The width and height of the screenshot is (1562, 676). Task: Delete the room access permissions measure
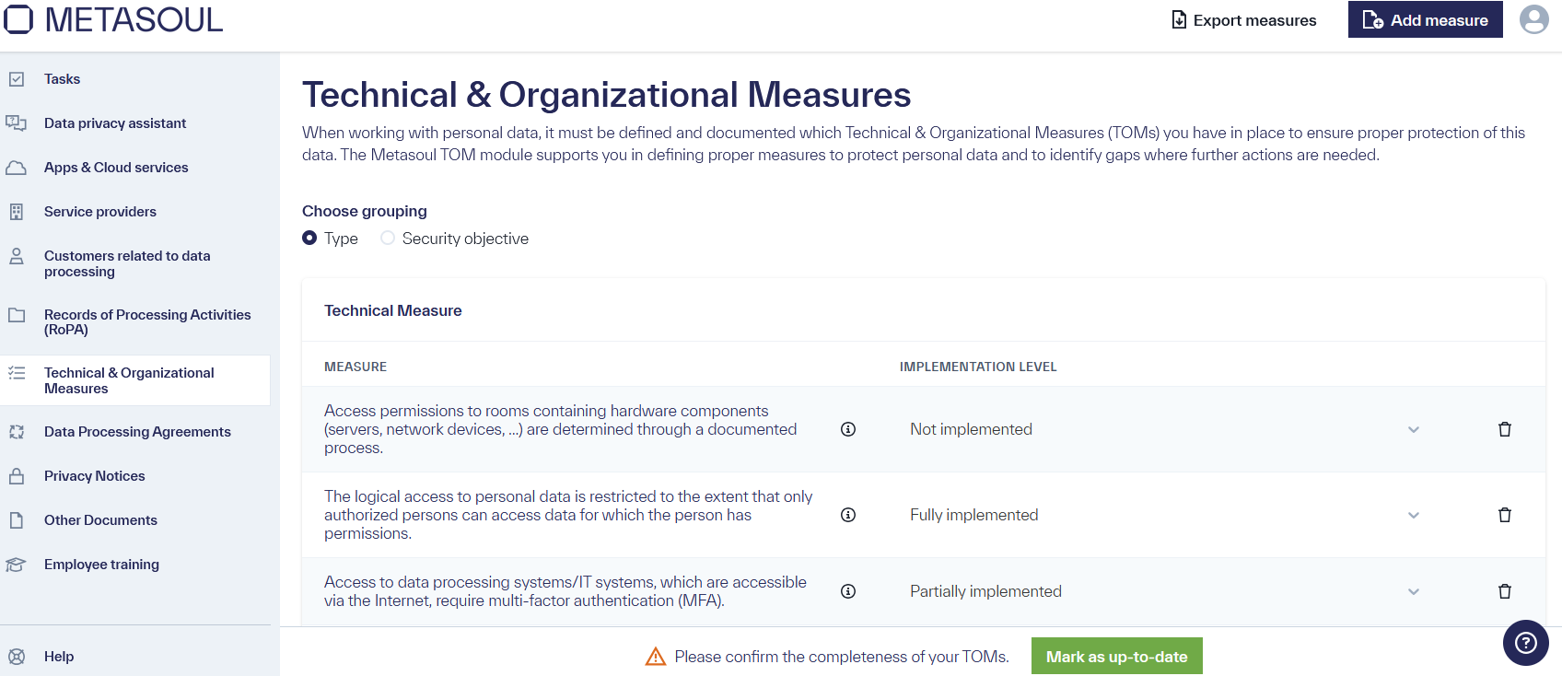coord(1505,429)
